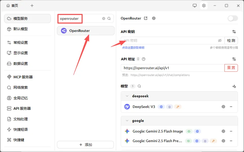
Task: Add a new tab with plus icon
Action: tap(32, 6)
